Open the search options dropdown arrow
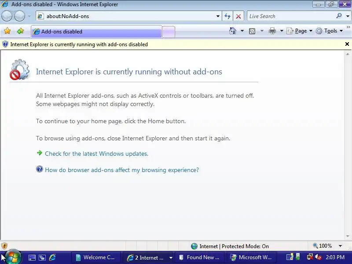The image size is (352, 264). pyautogui.click(x=348, y=16)
